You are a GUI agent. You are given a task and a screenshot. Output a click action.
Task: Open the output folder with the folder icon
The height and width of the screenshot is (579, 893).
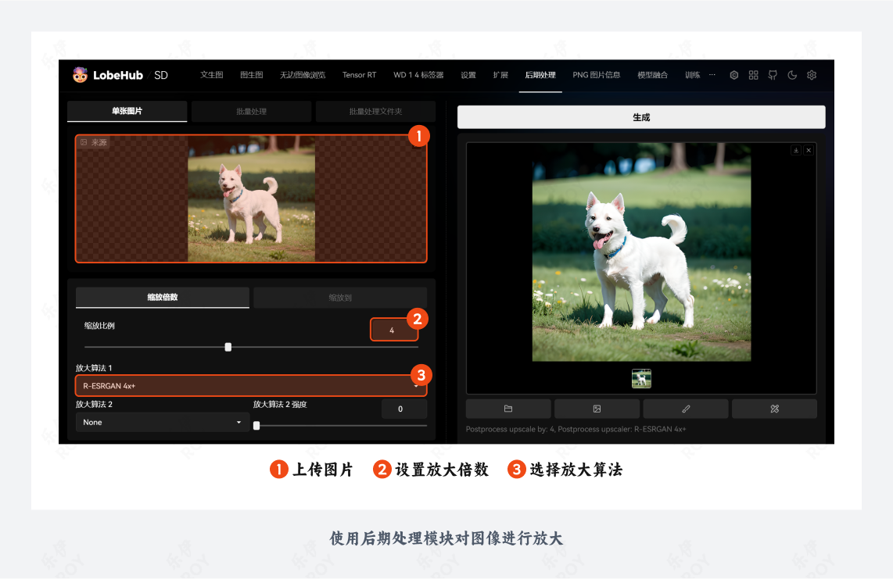[x=508, y=409]
